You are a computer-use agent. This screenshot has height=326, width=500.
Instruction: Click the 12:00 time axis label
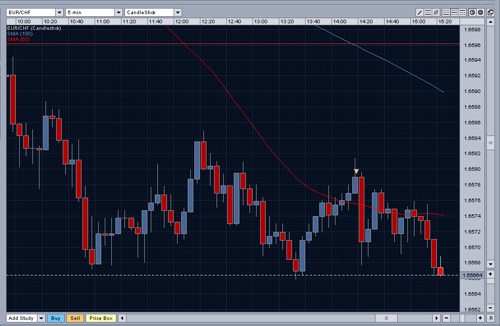[182, 22]
